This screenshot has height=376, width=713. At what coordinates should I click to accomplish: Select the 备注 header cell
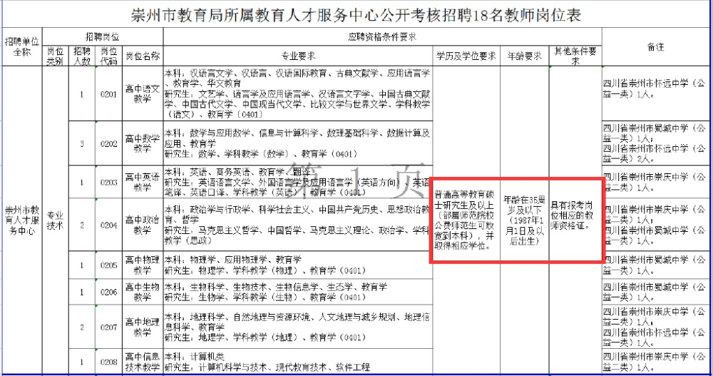(656, 47)
